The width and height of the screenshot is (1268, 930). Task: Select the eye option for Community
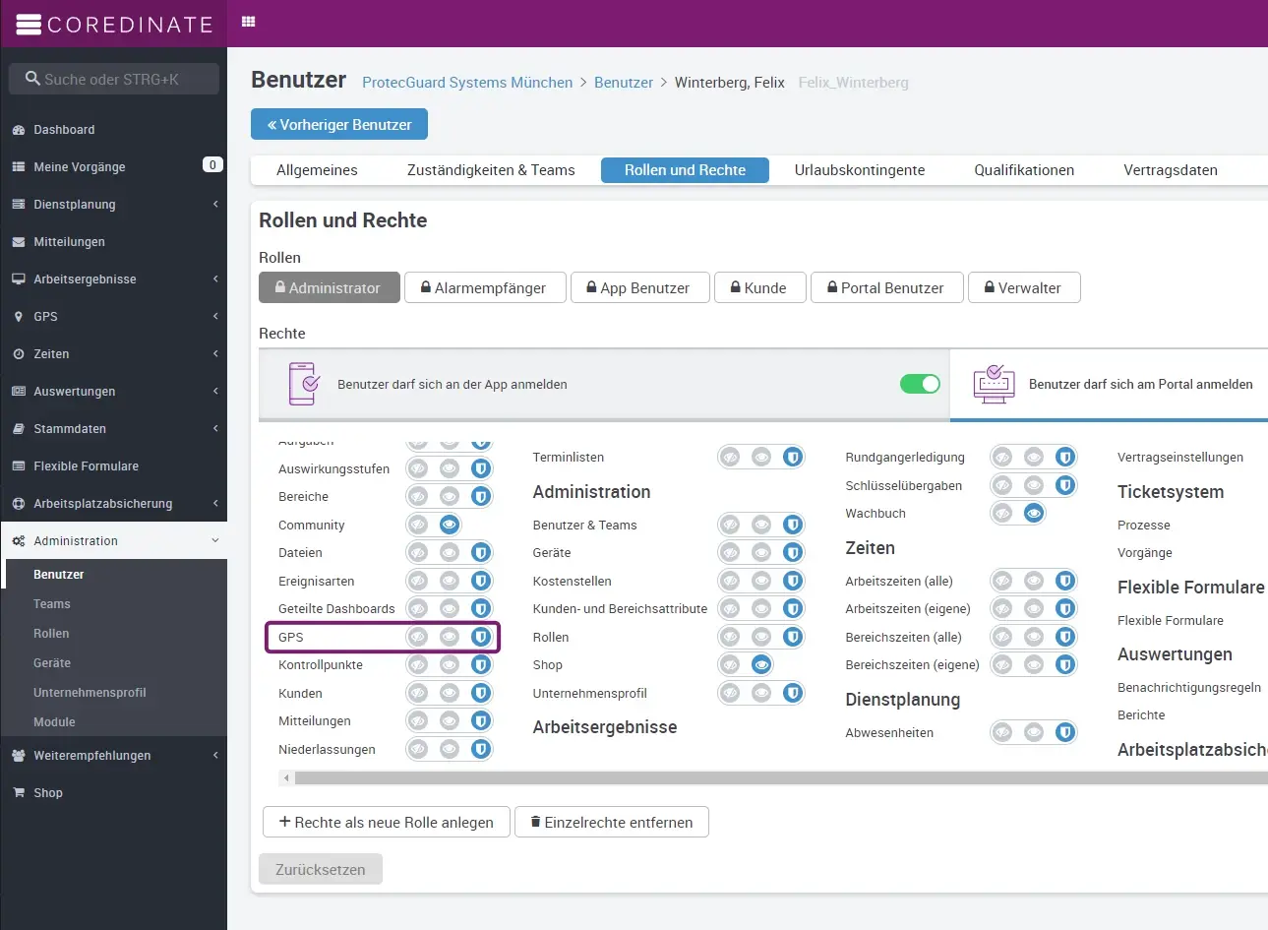(450, 525)
